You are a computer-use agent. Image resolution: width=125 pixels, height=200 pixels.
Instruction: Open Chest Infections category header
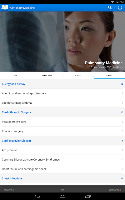(62, 178)
